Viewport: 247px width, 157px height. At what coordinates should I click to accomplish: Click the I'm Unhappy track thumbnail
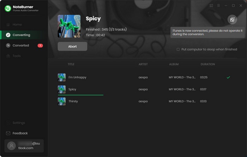[x=62, y=77]
